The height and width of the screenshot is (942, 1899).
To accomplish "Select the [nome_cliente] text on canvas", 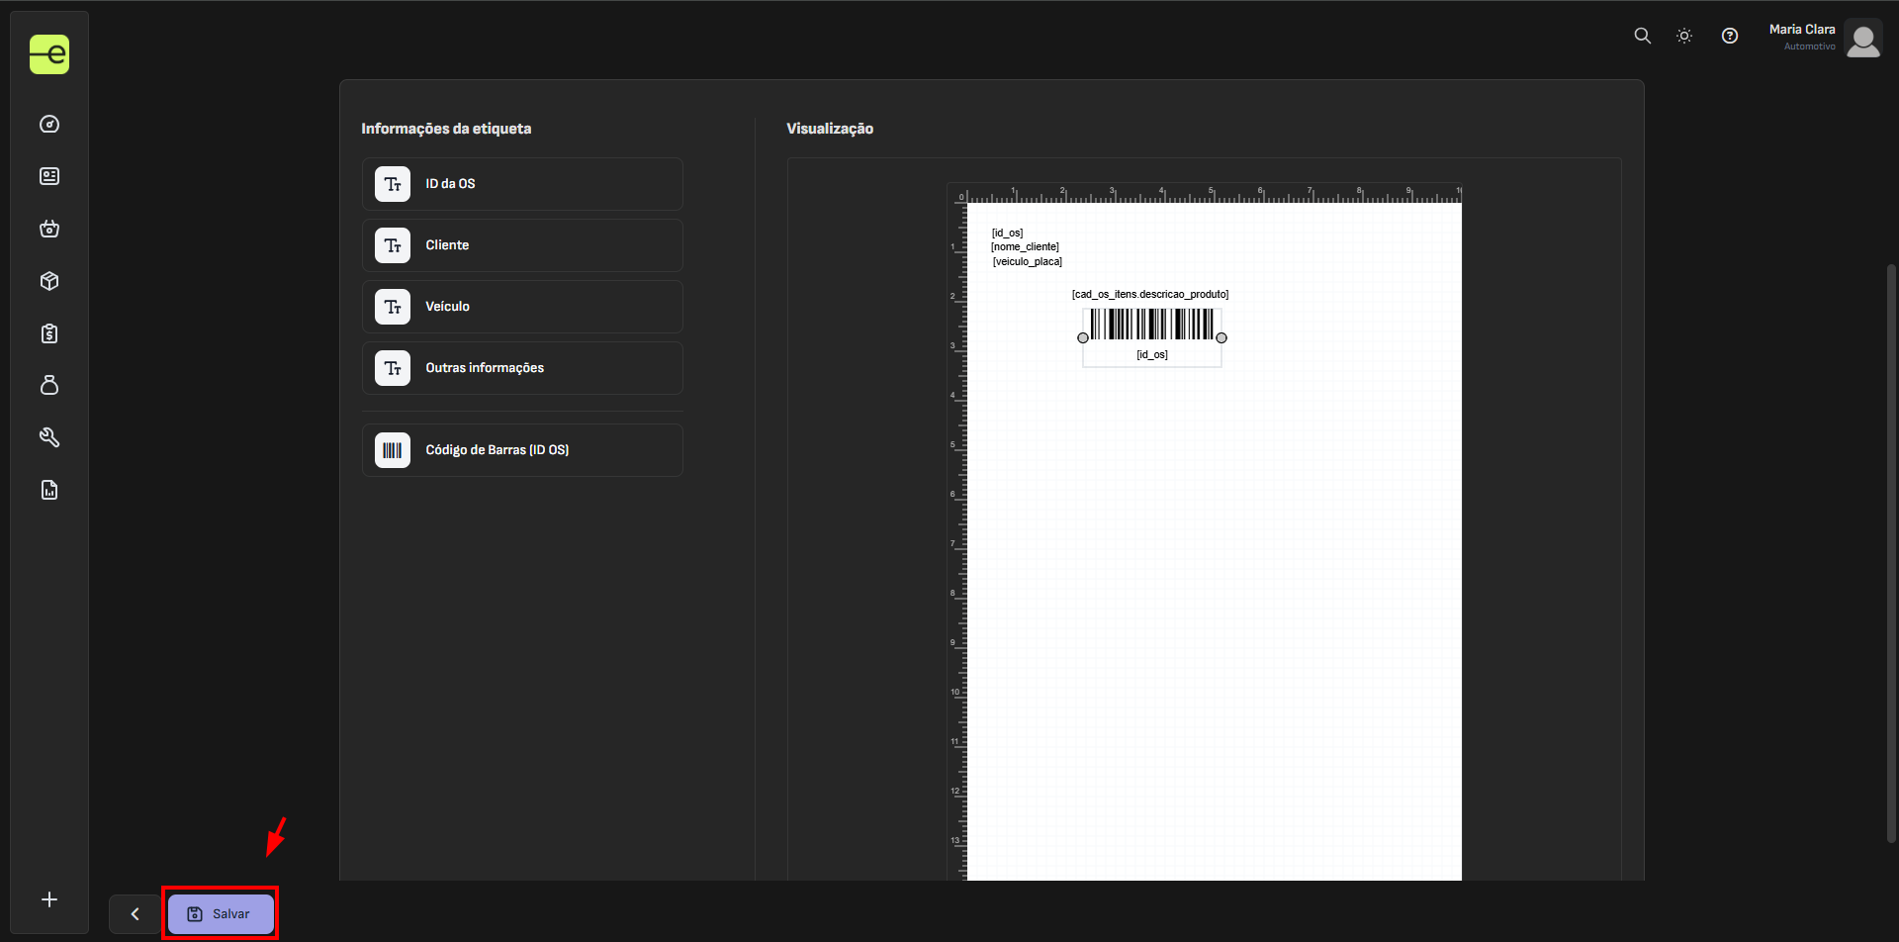I will (1025, 247).
